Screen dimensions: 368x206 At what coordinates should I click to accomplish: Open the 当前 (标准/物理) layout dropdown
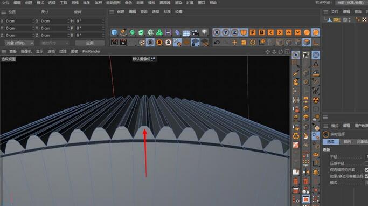coord(352,3)
